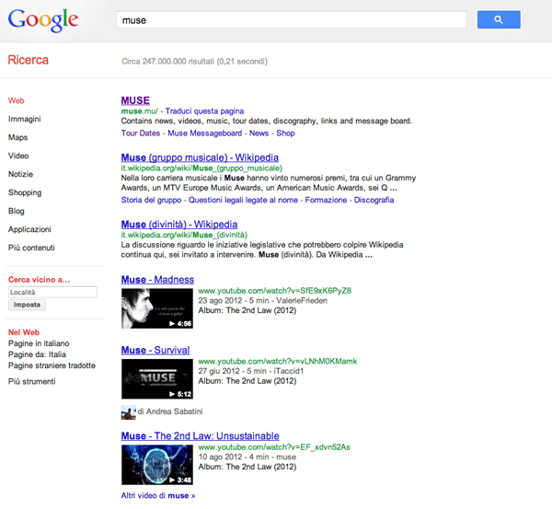This screenshot has width=552, height=509.
Task: Click Traduci questa pagina link
Action: click(x=204, y=111)
